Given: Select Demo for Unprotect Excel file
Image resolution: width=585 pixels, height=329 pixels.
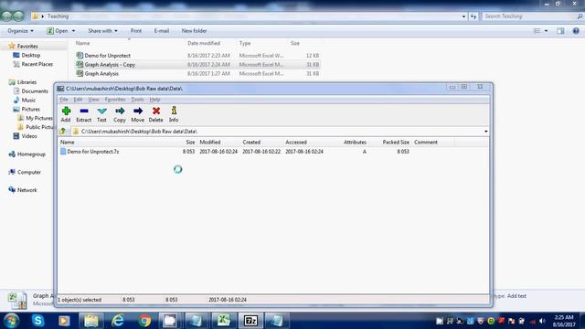Looking at the screenshot, I should pos(108,56).
